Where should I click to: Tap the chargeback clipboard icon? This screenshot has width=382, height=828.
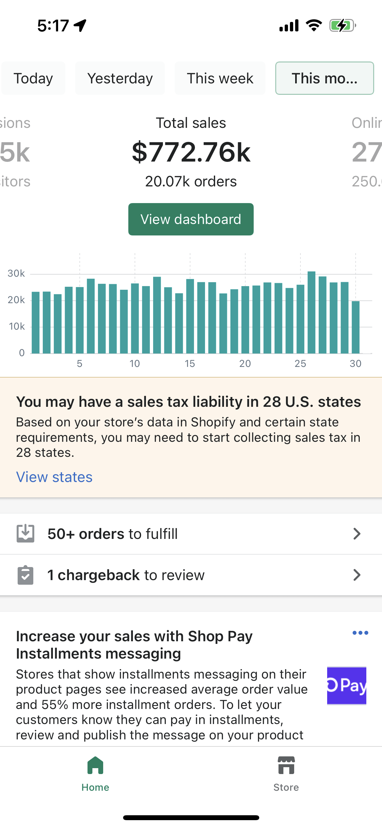point(25,575)
